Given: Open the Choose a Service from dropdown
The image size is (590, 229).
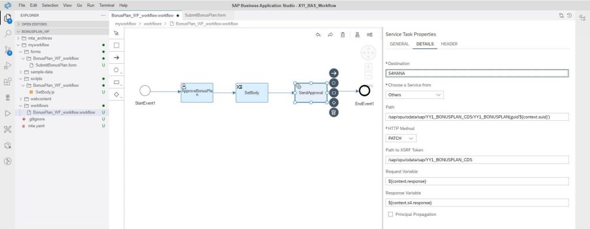Looking at the screenshot, I should click(414, 95).
